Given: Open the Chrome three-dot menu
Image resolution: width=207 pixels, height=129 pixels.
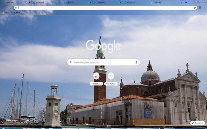Looking at the screenshot, I should [x=204, y=8].
